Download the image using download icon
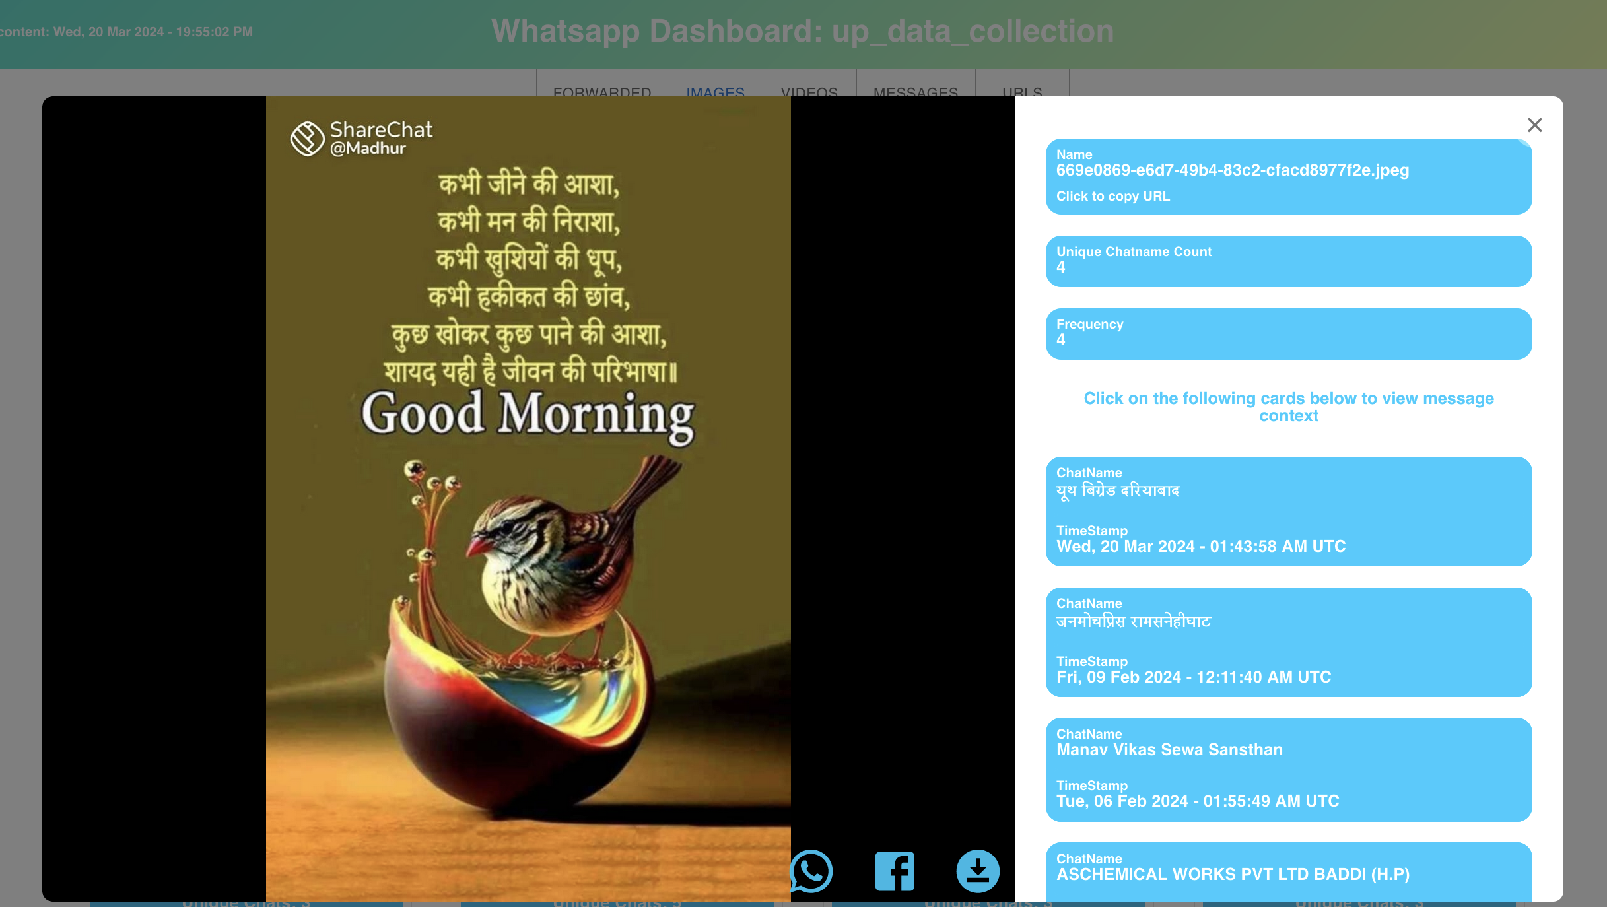The image size is (1607, 907). pos(978,871)
